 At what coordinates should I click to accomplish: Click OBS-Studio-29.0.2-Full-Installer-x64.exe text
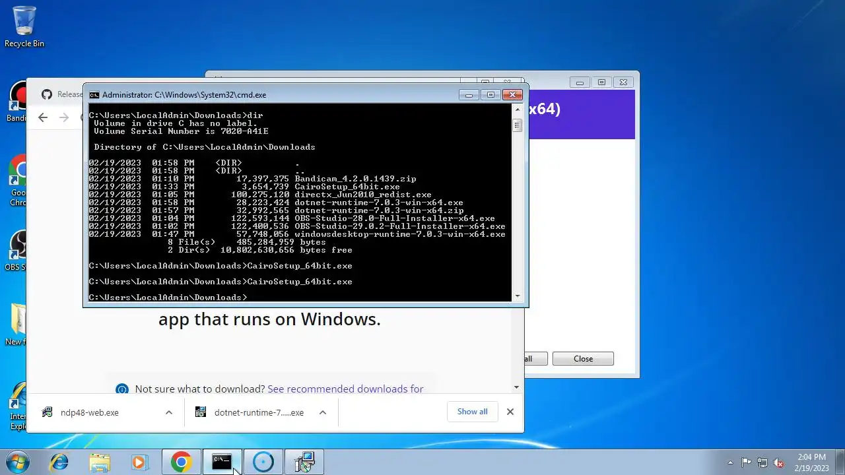[400, 226]
